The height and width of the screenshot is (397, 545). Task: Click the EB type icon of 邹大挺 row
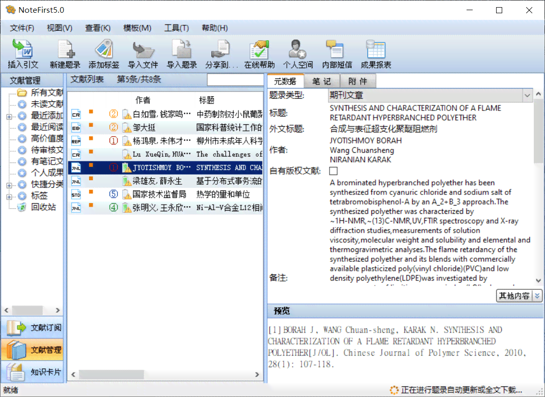pos(76,127)
